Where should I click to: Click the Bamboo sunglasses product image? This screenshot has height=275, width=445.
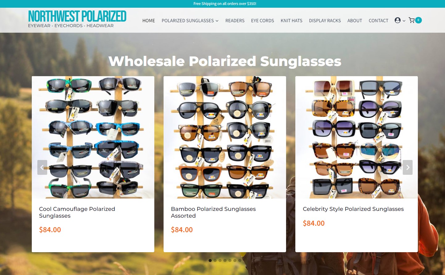coord(225,137)
